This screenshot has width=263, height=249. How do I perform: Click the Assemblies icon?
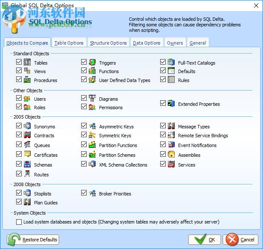click(x=171, y=154)
